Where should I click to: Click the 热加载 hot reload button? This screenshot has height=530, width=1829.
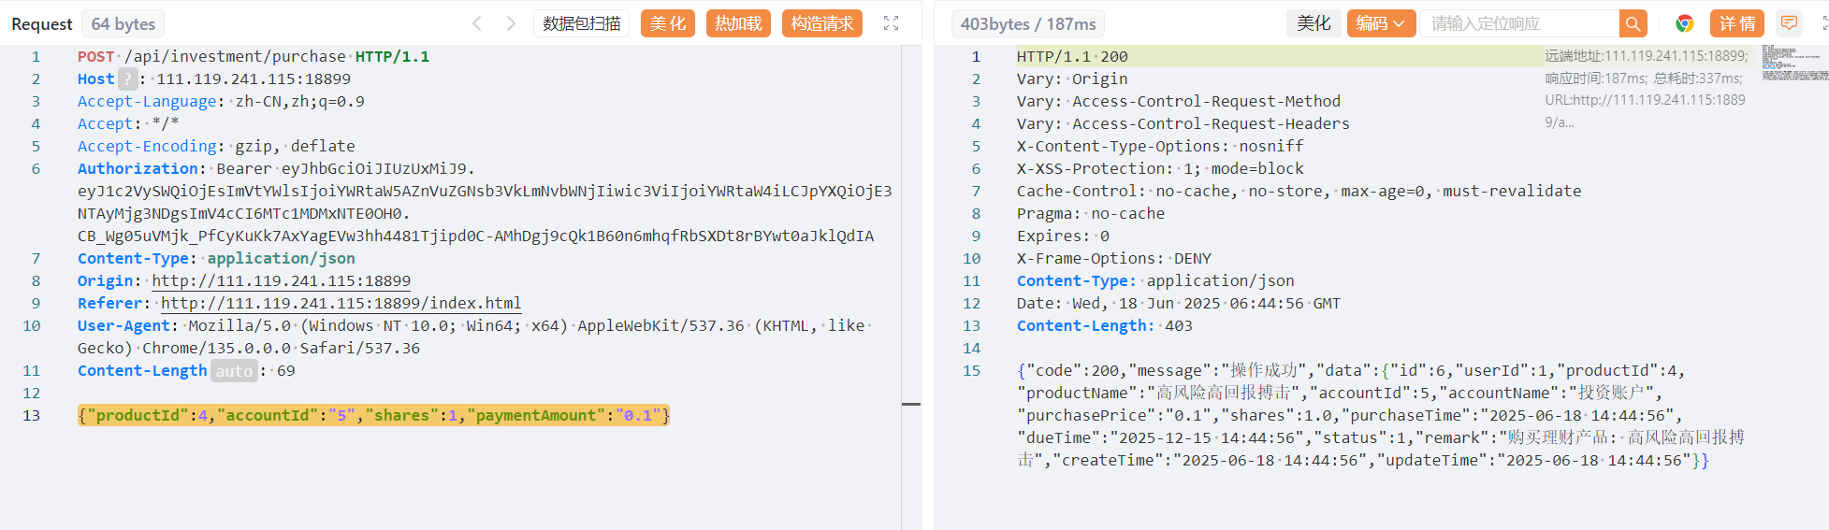pyautogui.click(x=738, y=23)
